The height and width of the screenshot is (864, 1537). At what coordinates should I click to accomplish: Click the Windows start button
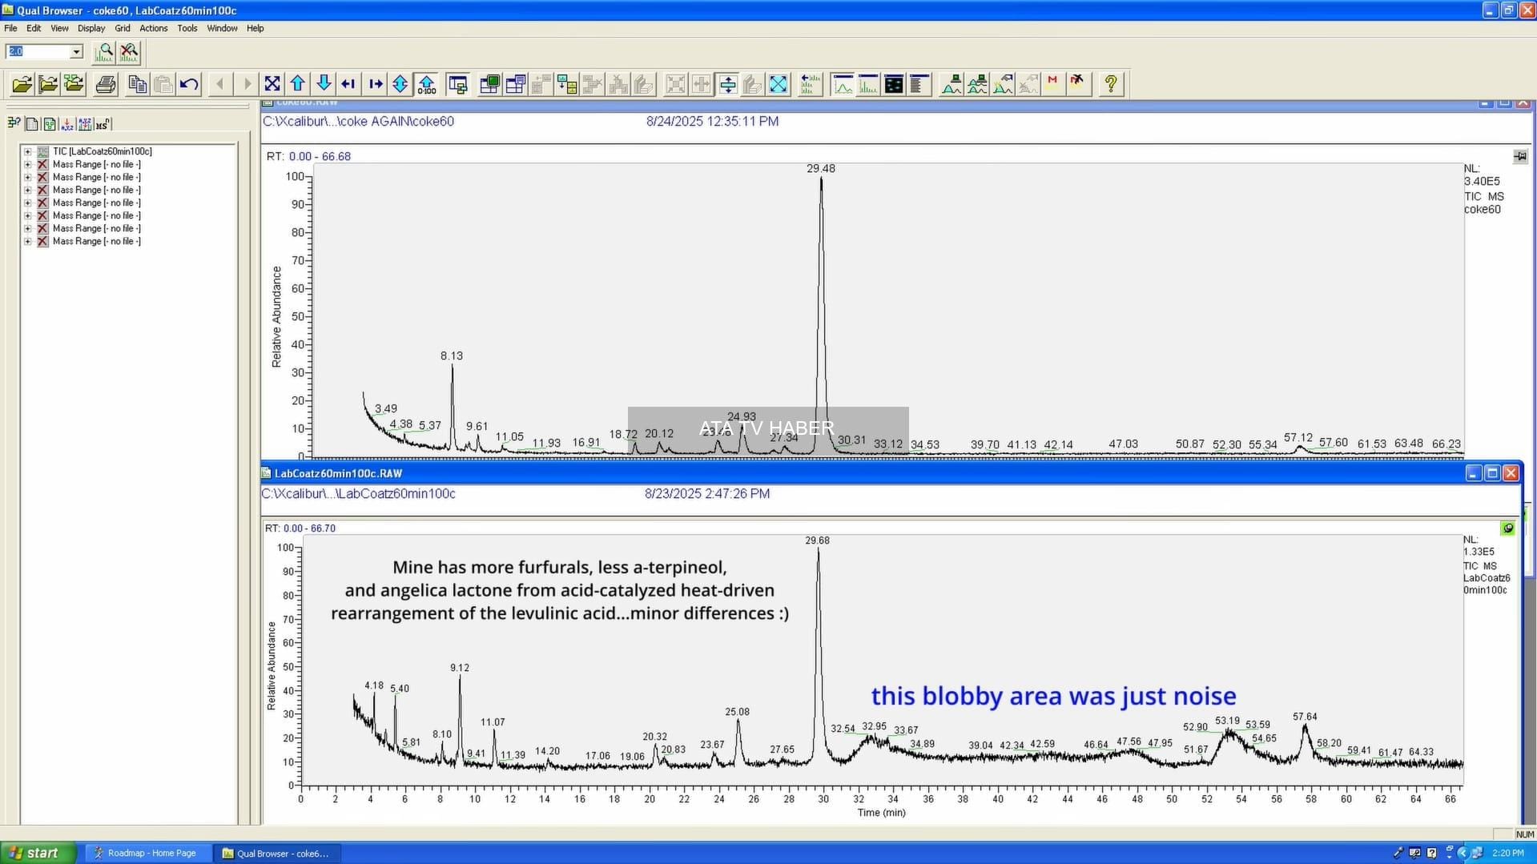tap(38, 853)
